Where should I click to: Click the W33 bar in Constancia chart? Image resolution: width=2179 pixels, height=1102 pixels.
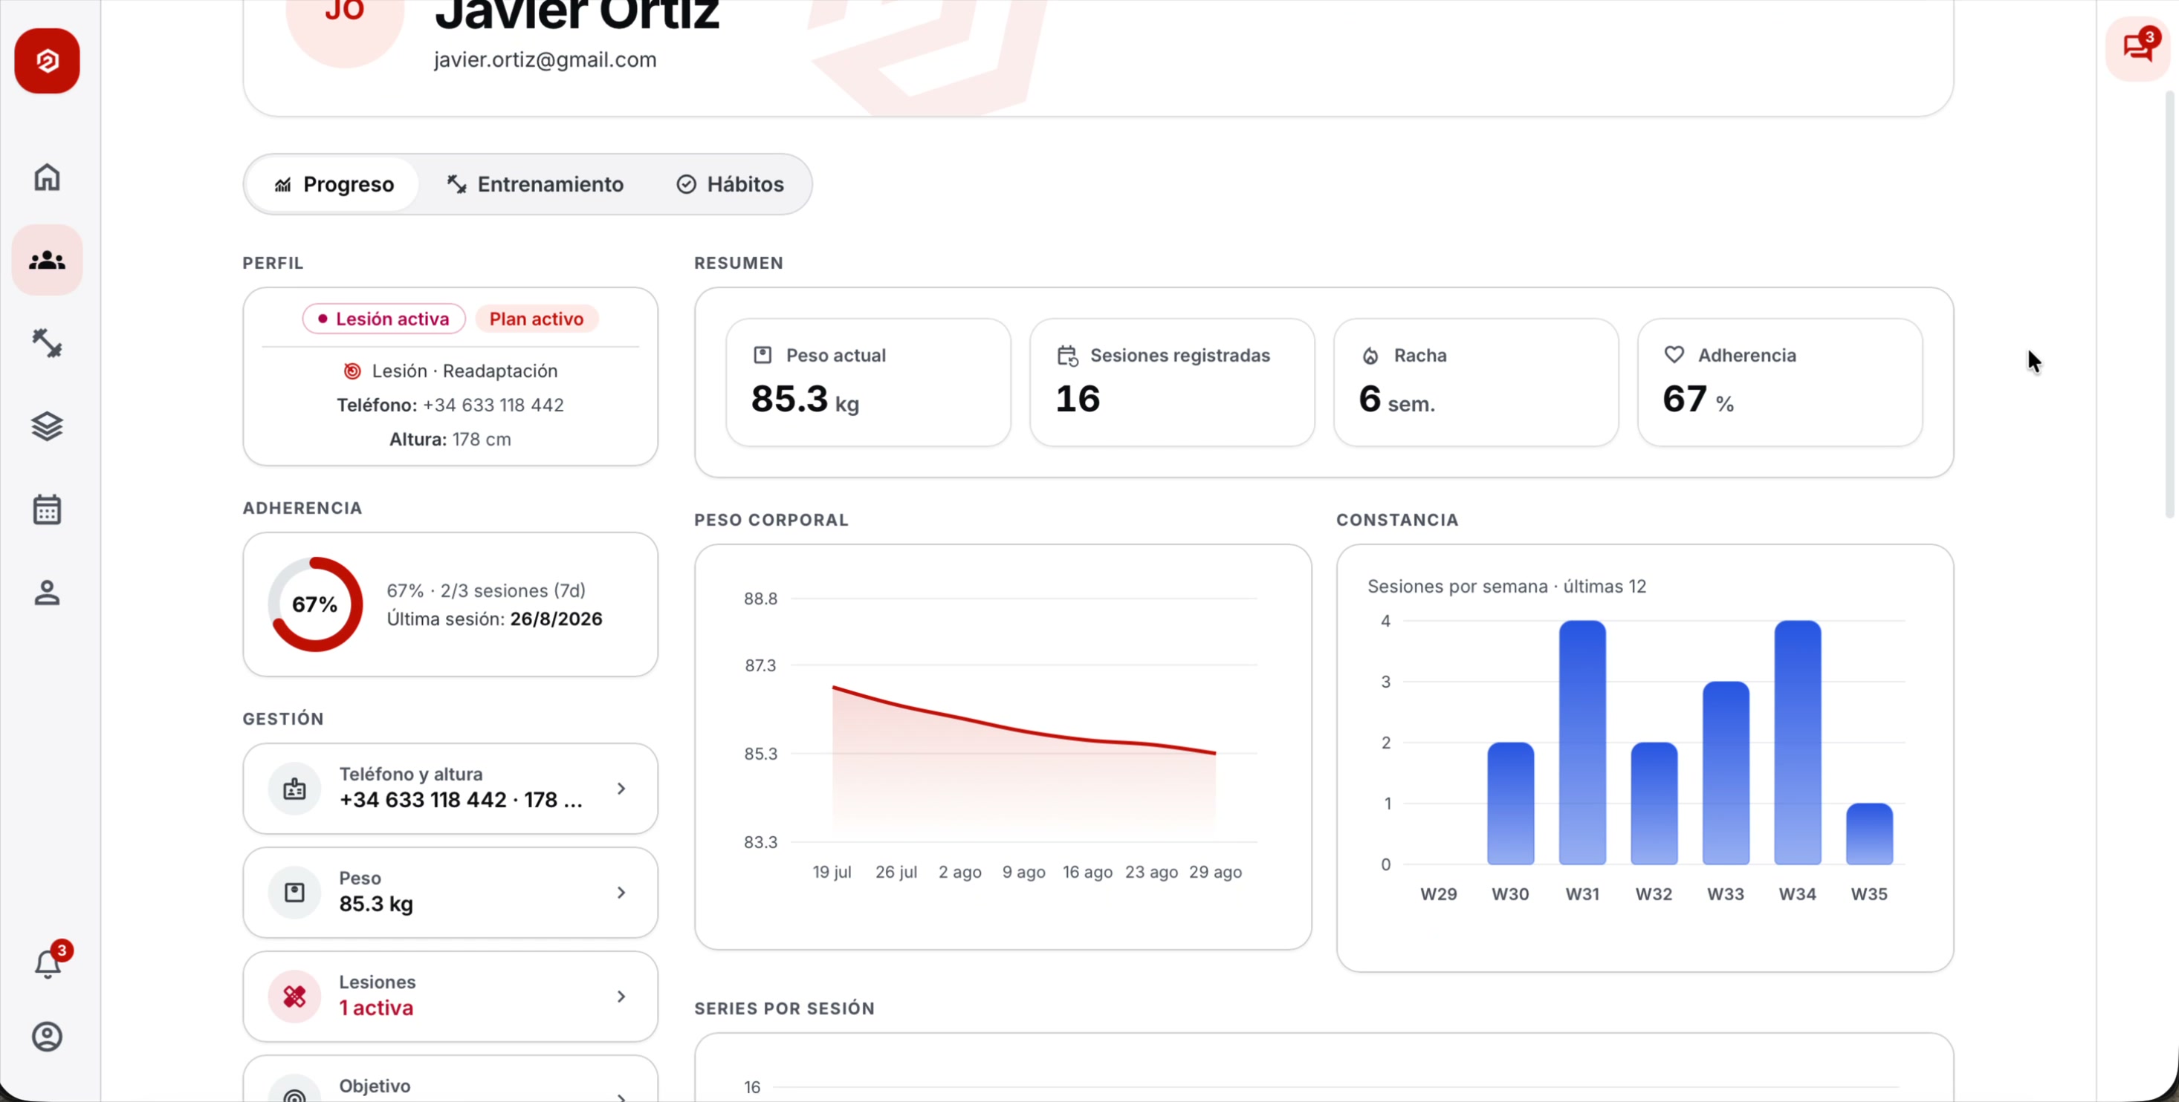1726,773
